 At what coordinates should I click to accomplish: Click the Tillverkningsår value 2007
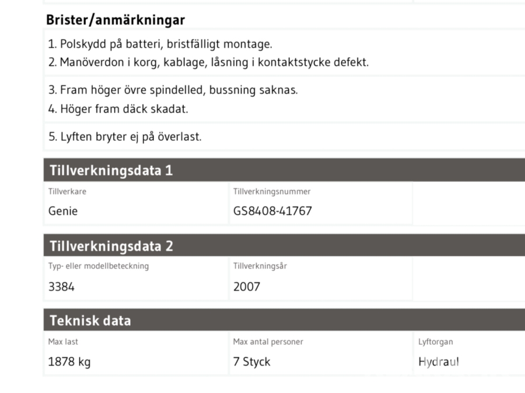pyautogui.click(x=247, y=286)
